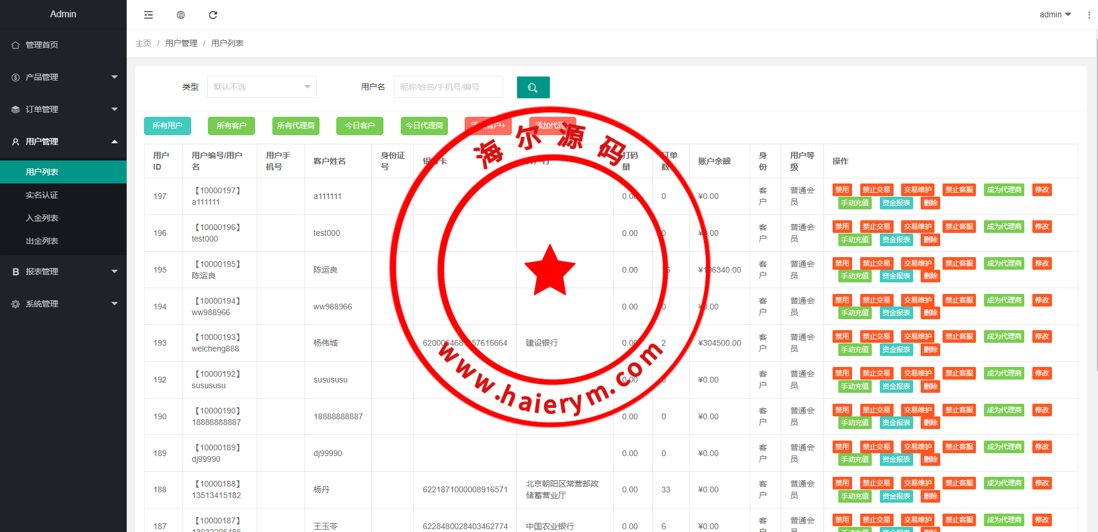Open 实名认证 in the sidebar
Image resolution: width=1098 pixels, height=532 pixels.
[x=42, y=195]
